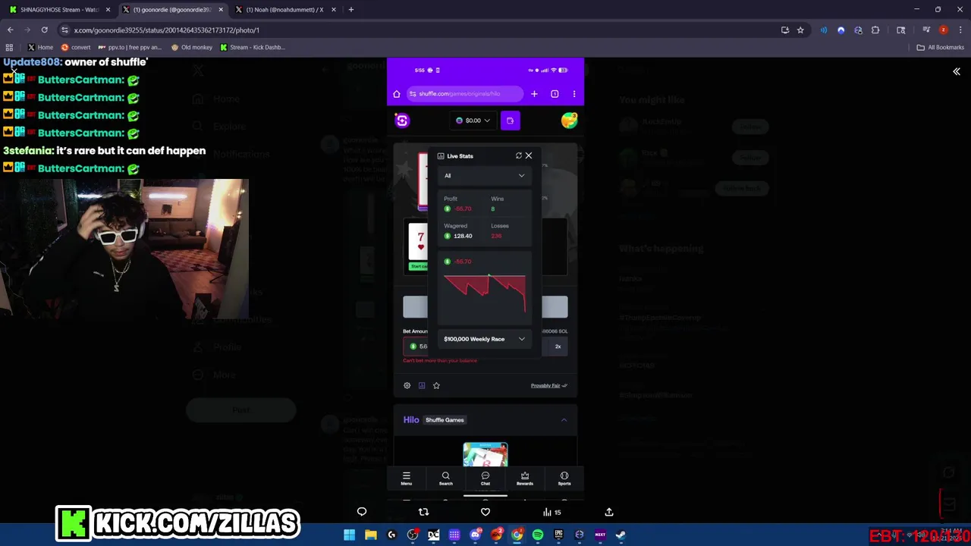Open Steam from the taskbar
The height and width of the screenshot is (546, 971).
pos(621,535)
